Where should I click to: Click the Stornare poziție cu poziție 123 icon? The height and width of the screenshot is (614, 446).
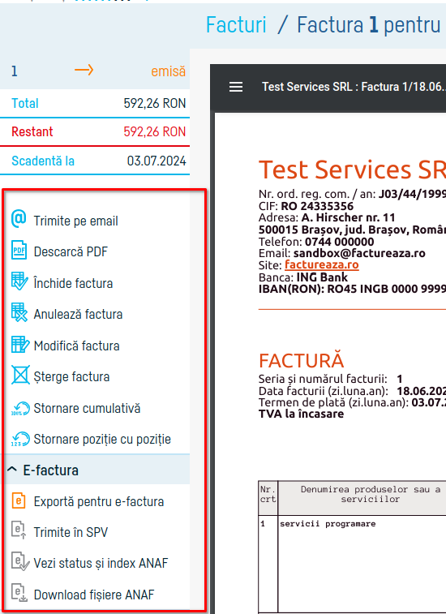(20, 439)
